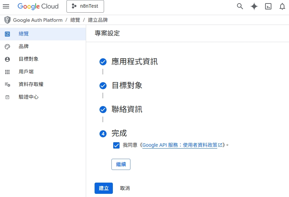Click the search magnifier icon

(240, 6)
